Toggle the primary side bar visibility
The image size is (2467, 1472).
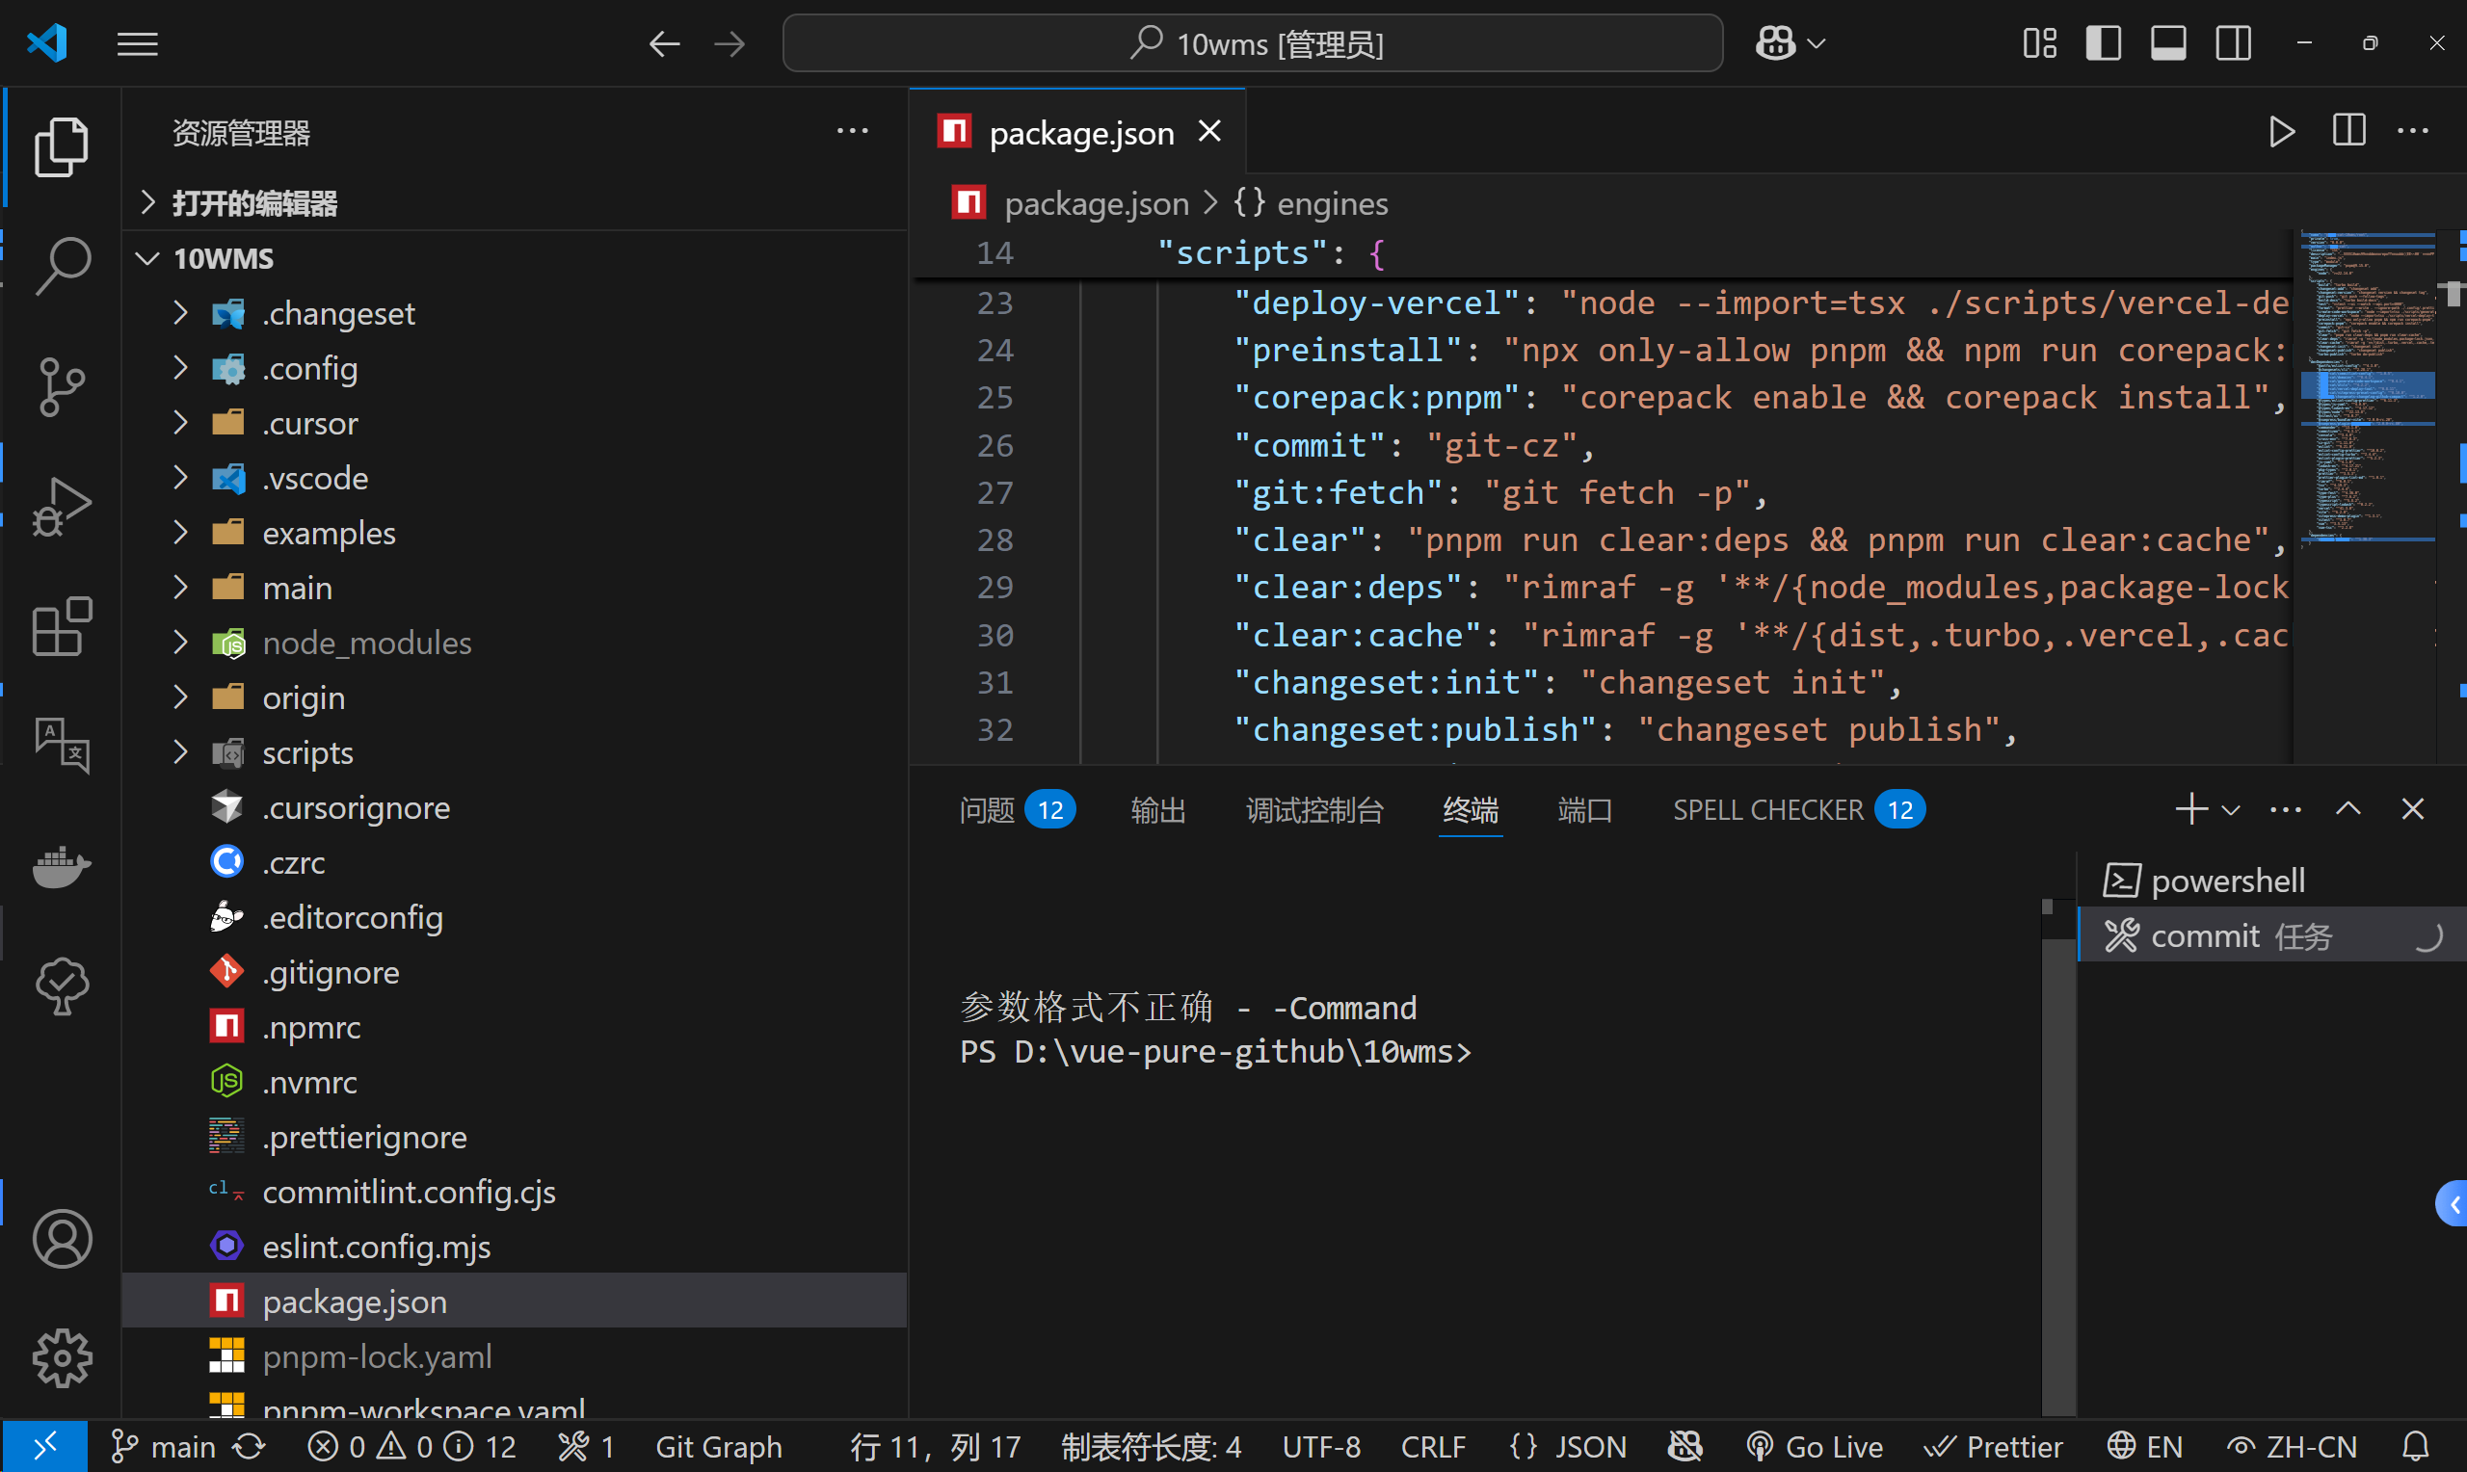click(2103, 43)
